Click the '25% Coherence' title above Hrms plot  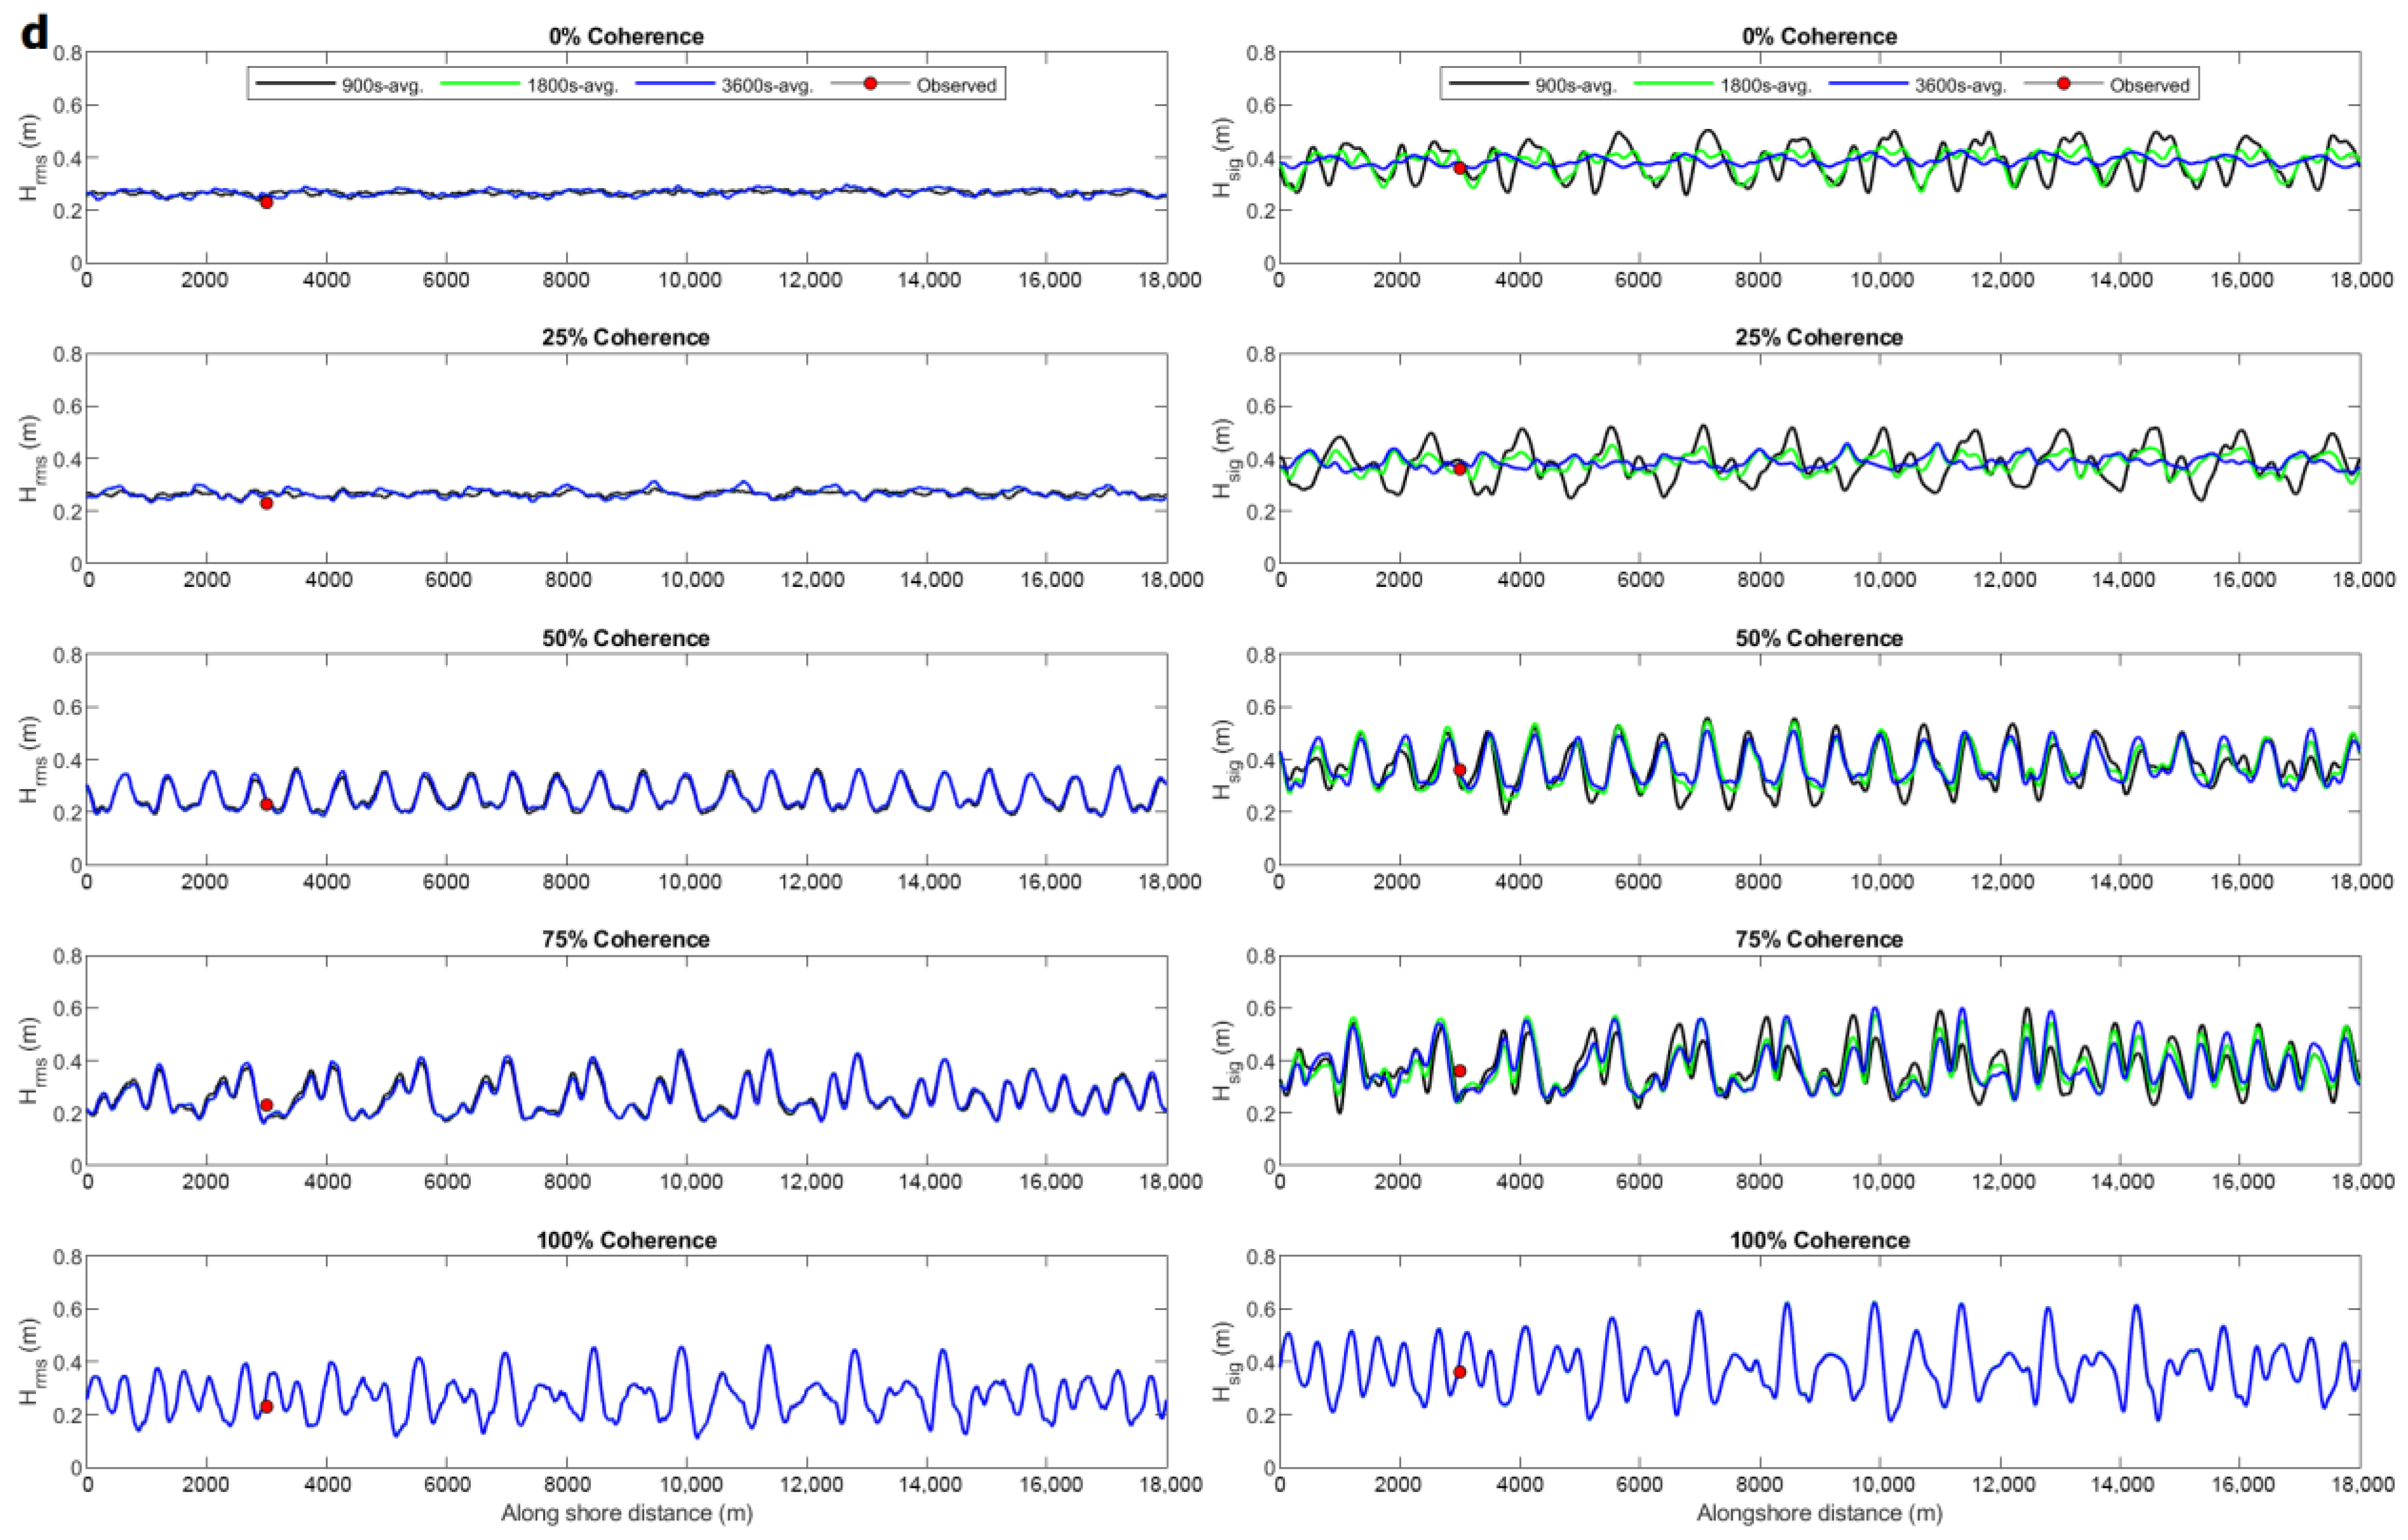(626, 337)
